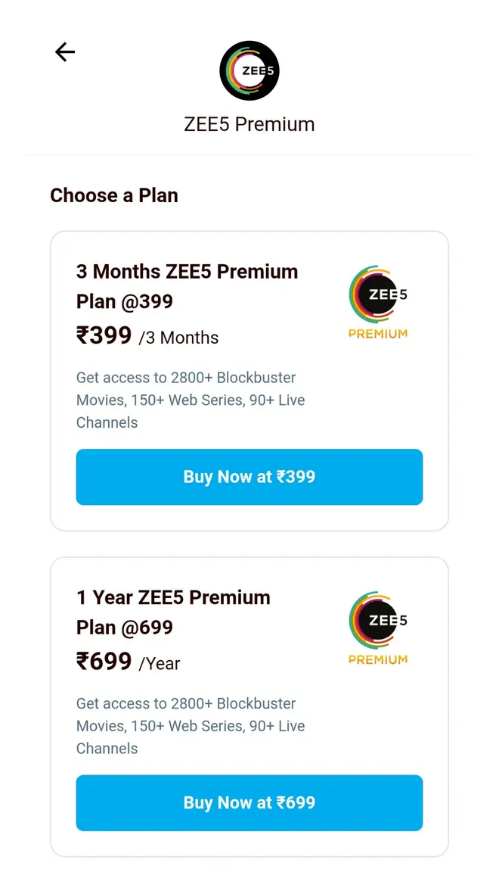The height and width of the screenshot is (888, 499).
Task: Tap PREMIUM label in 3 Months card
Action: pyautogui.click(x=378, y=334)
